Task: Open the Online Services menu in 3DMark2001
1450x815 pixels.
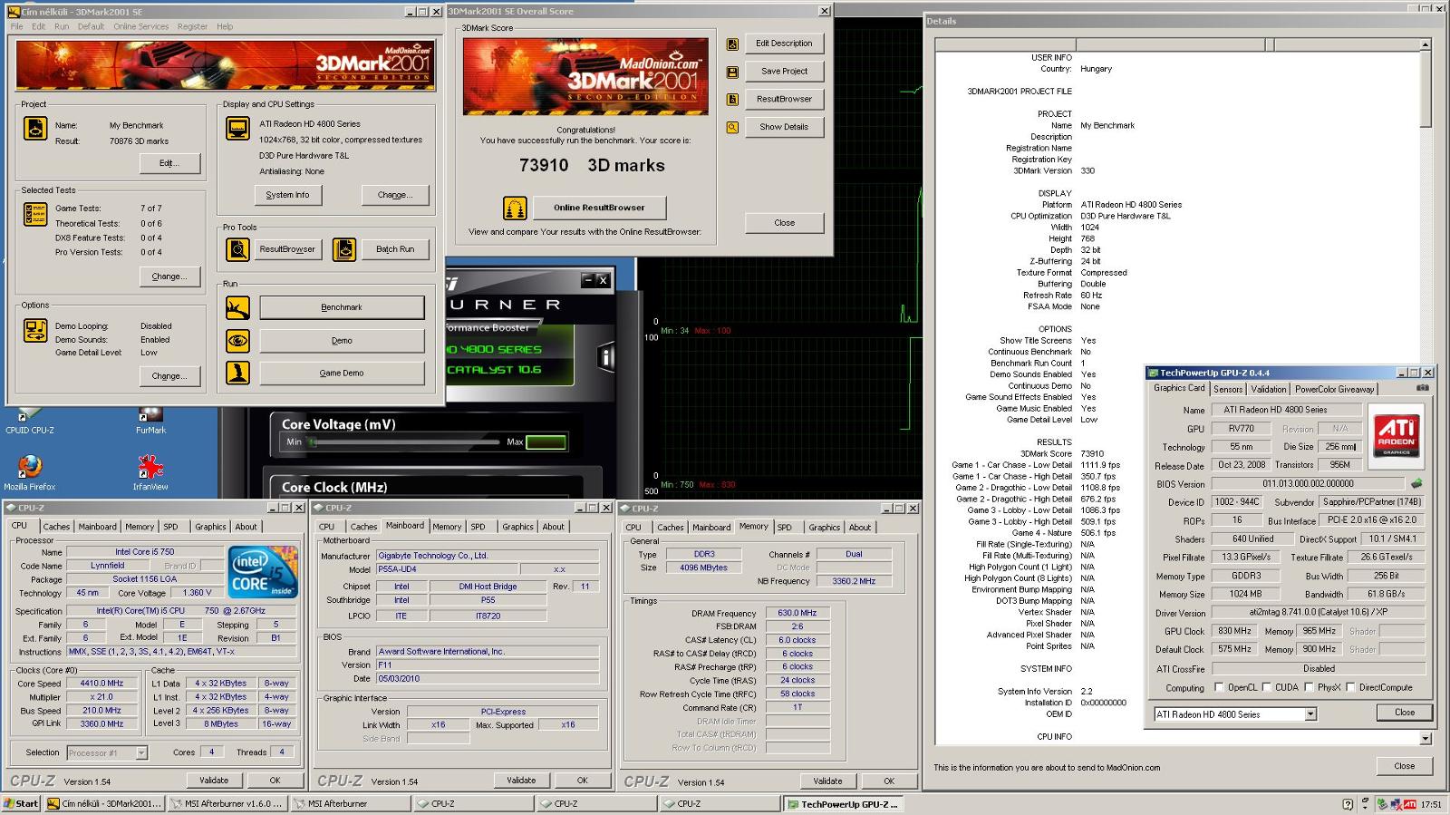Action: 141,26
